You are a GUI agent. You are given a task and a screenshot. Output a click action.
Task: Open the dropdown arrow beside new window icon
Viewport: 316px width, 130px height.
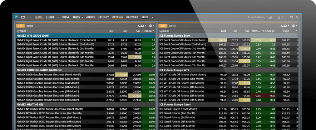click(28, 17)
